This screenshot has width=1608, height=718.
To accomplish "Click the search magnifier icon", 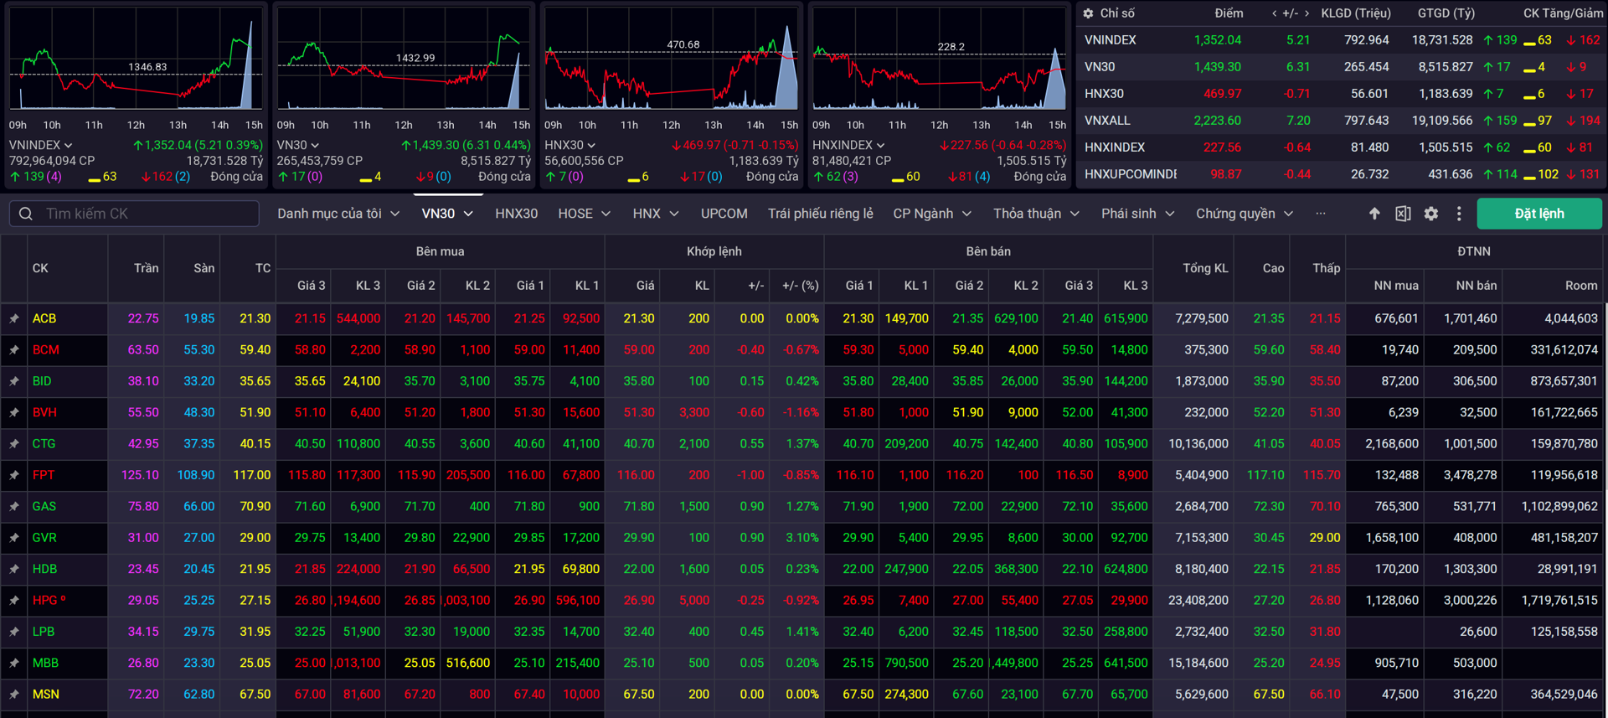I will [26, 214].
